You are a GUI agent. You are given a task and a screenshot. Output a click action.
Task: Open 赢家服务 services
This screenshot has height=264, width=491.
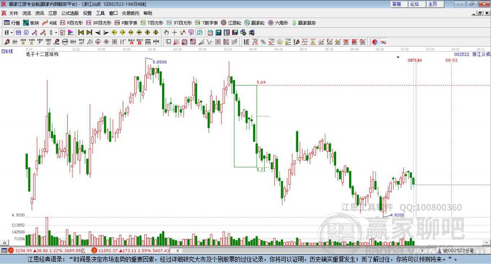point(304,23)
